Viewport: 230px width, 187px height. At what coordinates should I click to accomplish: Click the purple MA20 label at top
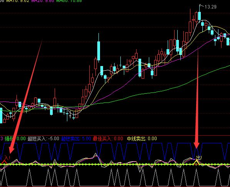coord(43,1)
